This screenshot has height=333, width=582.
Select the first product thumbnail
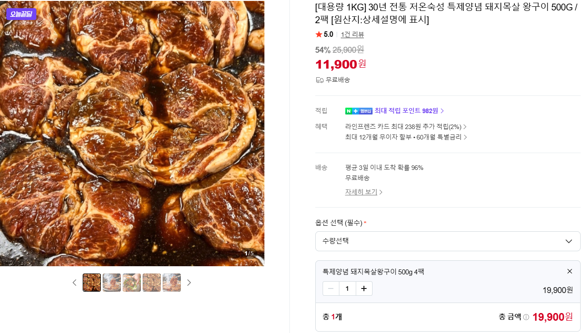pyautogui.click(x=92, y=283)
